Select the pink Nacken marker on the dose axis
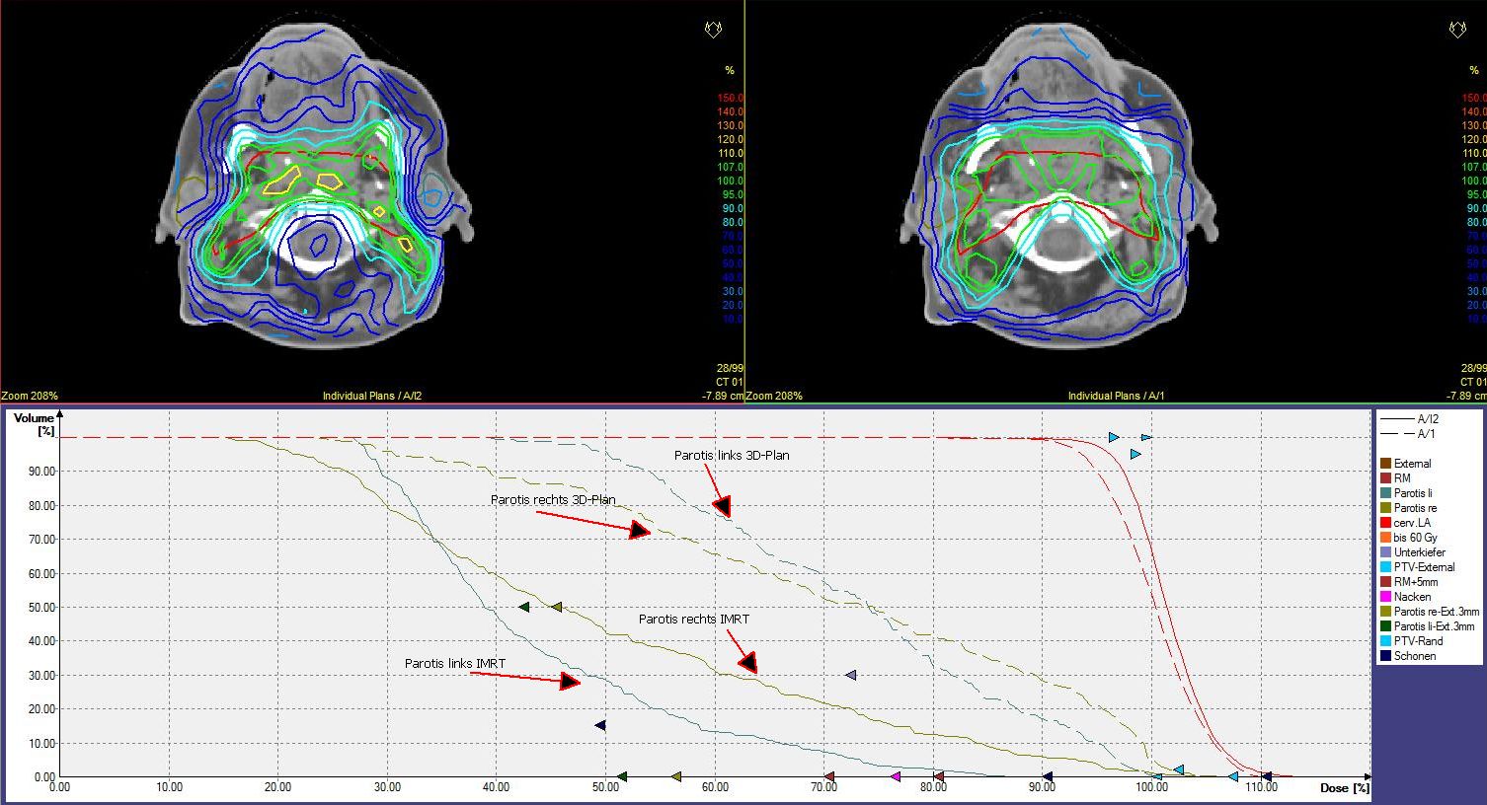Viewport: 1487px width, 805px height. (896, 777)
